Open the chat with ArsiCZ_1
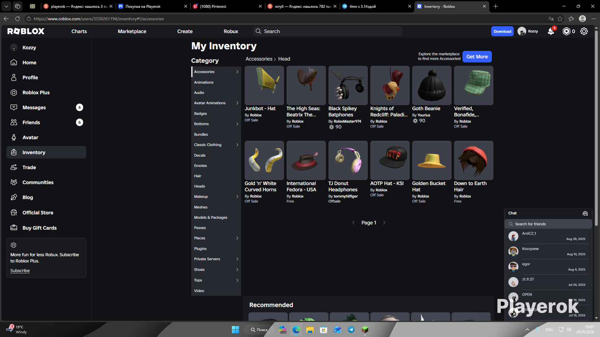Image resolution: width=600 pixels, height=337 pixels. pyautogui.click(x=548, y=236)
